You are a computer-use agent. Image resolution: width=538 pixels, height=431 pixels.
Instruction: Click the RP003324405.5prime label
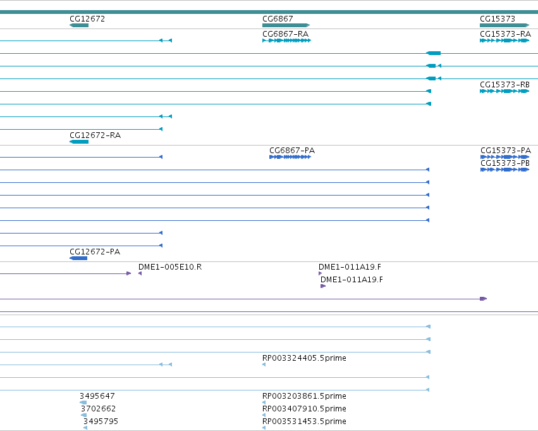[304, 358]
